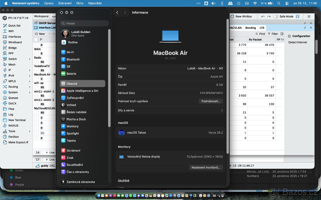Click the Filter funnel in the interface list
Viewport: 321px width, 200px height.
[x=269, y=34]
